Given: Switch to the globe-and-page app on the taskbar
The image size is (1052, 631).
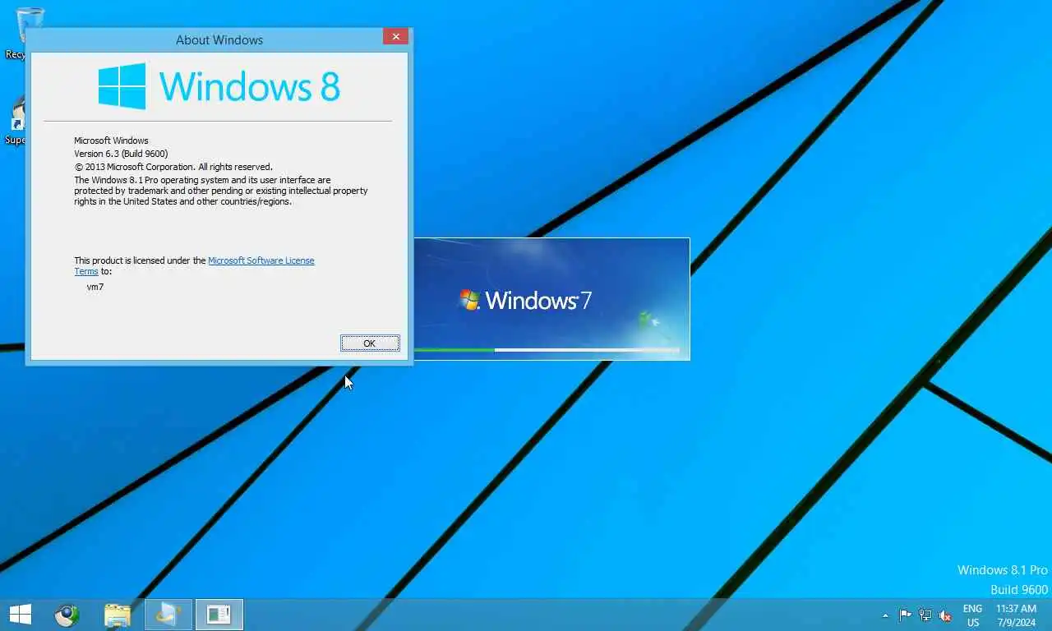Looking at the screenshot, I should pos(168,615).
